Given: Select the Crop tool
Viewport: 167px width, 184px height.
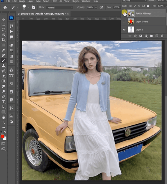Looking at the screenshot, I should point(3,40).
